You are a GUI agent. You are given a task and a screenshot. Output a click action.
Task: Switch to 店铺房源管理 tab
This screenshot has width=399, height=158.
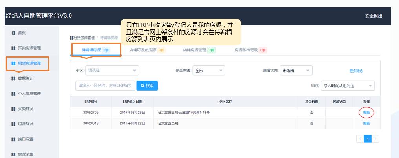[199, 50]
